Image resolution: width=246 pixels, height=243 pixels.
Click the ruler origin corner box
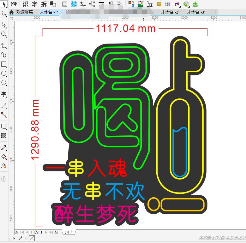tap(12, 19)
